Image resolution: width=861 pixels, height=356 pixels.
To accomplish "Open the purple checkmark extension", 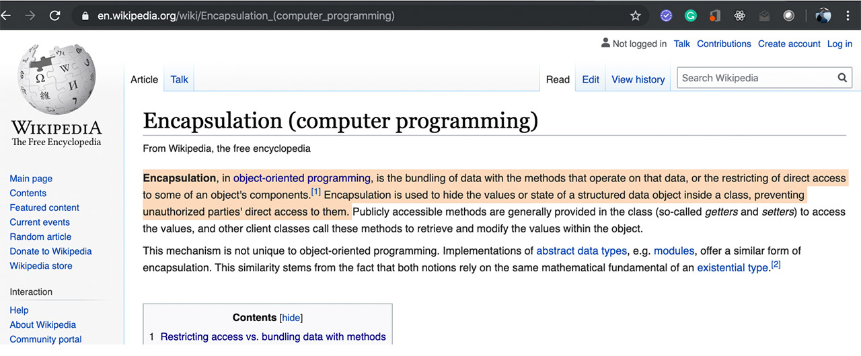I will (666, 15).
